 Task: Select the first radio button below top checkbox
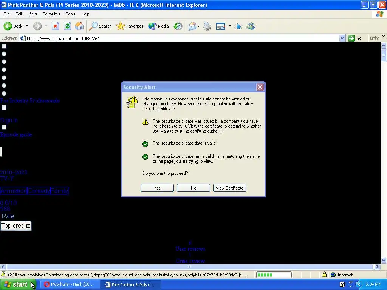tap(4, 54)
